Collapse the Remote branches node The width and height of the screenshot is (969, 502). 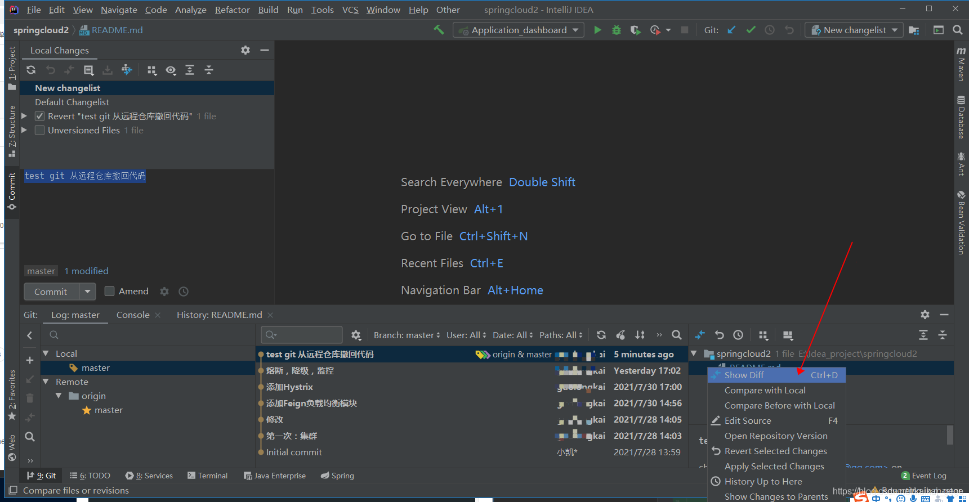(x=46, y=382)
